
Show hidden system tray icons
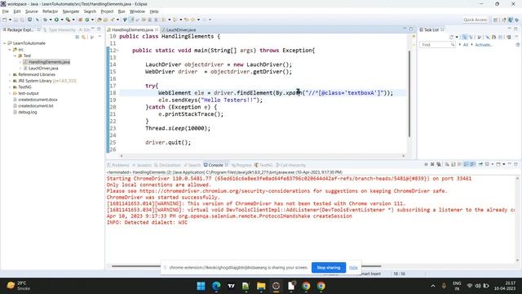[433, 286]
